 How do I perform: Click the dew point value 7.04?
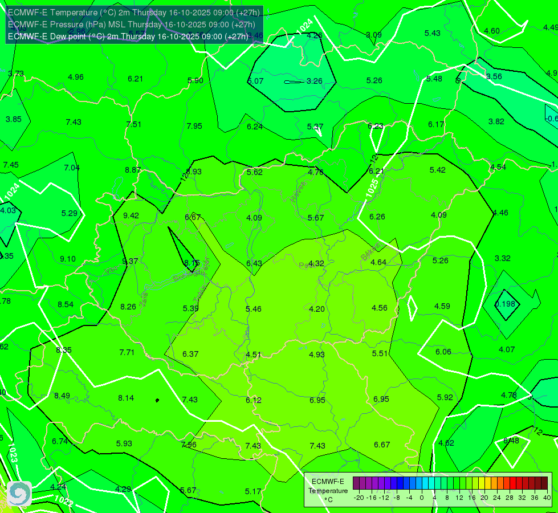click(71, 168)
